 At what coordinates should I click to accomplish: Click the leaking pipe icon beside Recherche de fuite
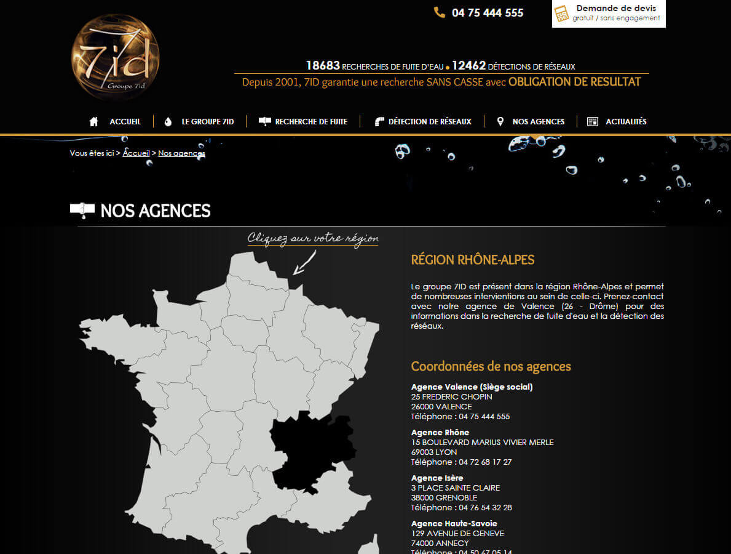pyautogui.click(x=265, y=121)
